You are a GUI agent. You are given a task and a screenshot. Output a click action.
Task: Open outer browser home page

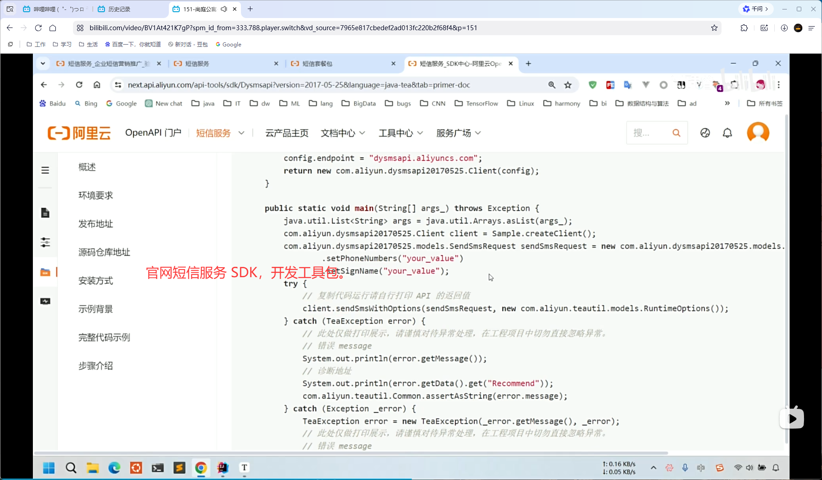(53, 28)
